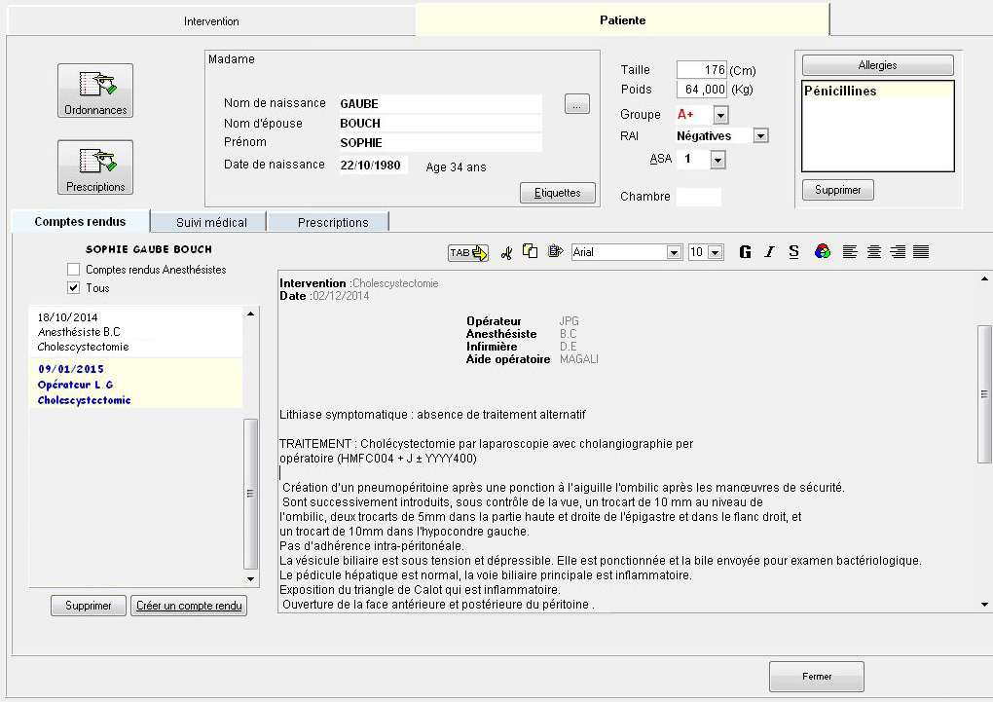This screenshot has width=993, height=702.
Task: Select Pénicillines in the allergies list
Action: (878, 91)
